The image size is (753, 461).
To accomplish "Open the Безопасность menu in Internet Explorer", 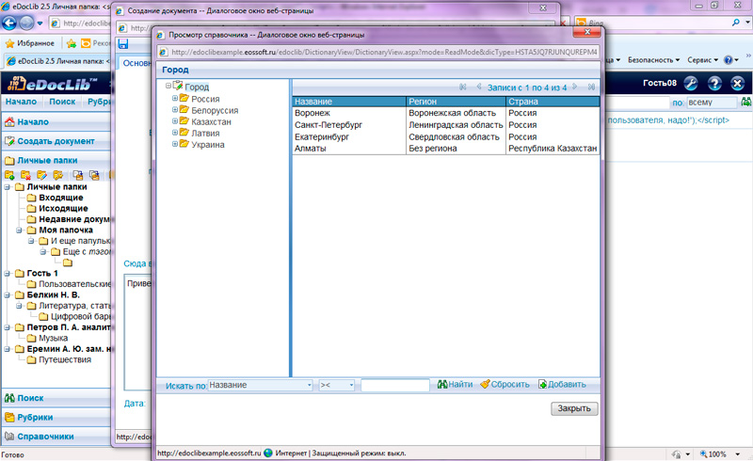I will 653,60.
